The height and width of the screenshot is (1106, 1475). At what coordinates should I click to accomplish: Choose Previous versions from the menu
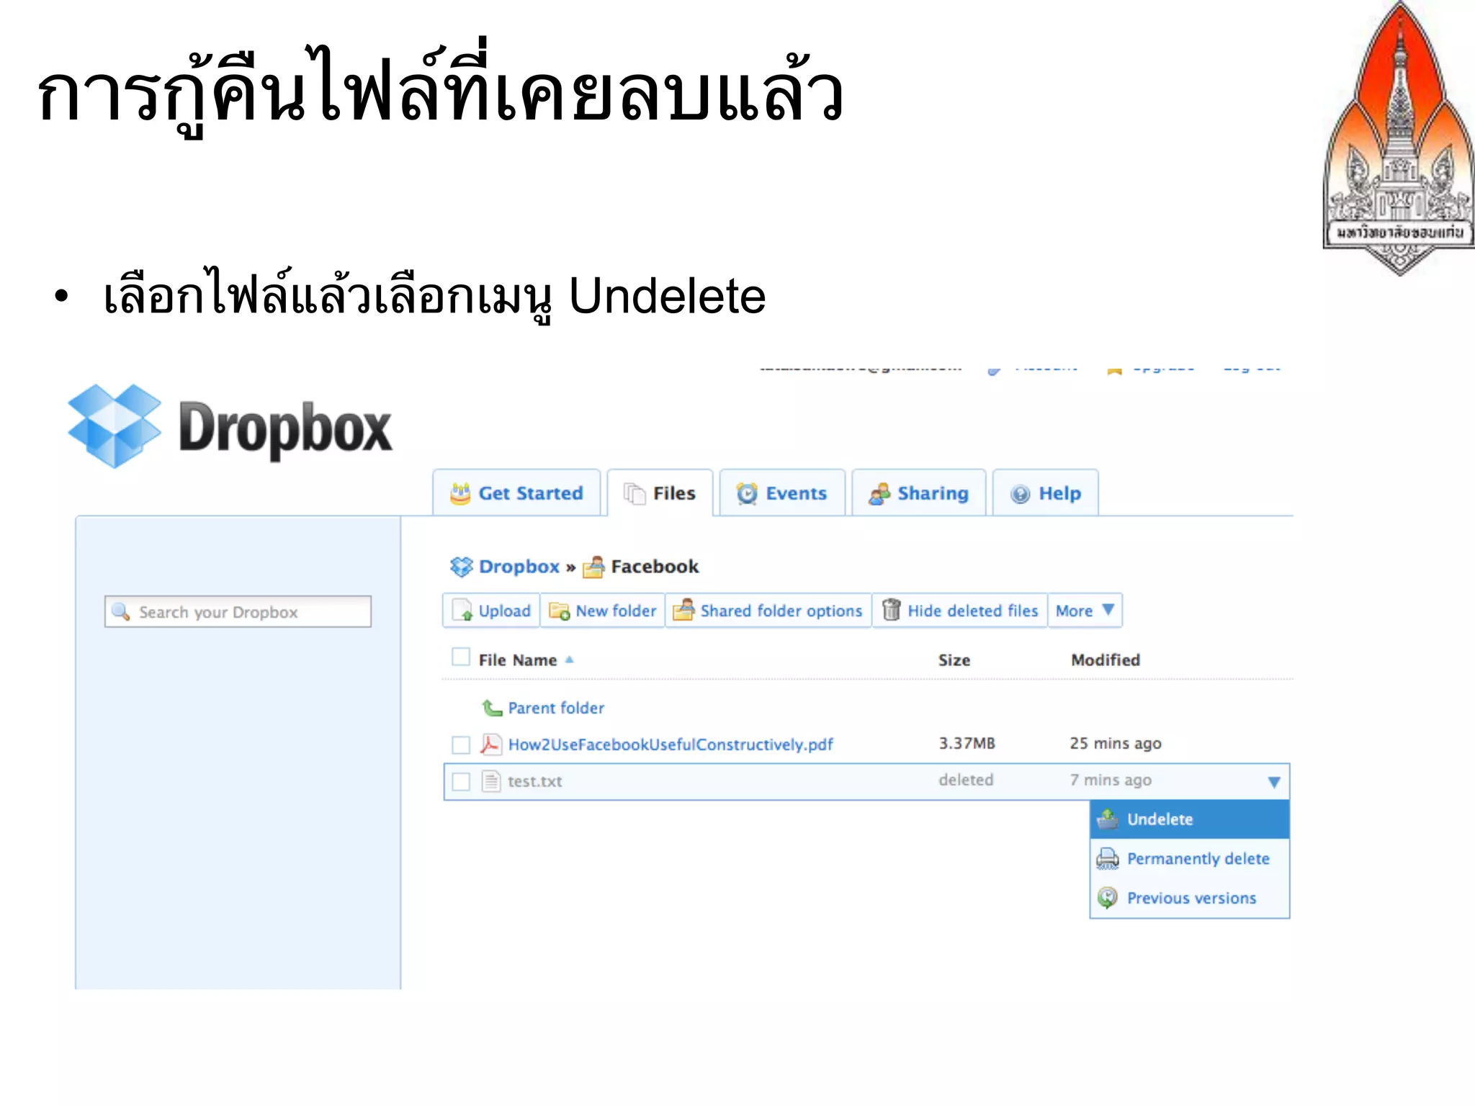click(x=1189, y=898)
